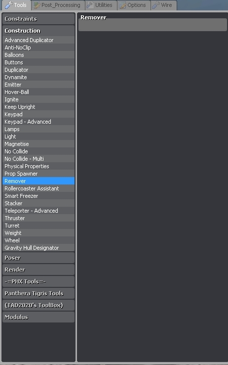
Task: Click the Post_Processing tab icon
Action: (x=37, y=5)
